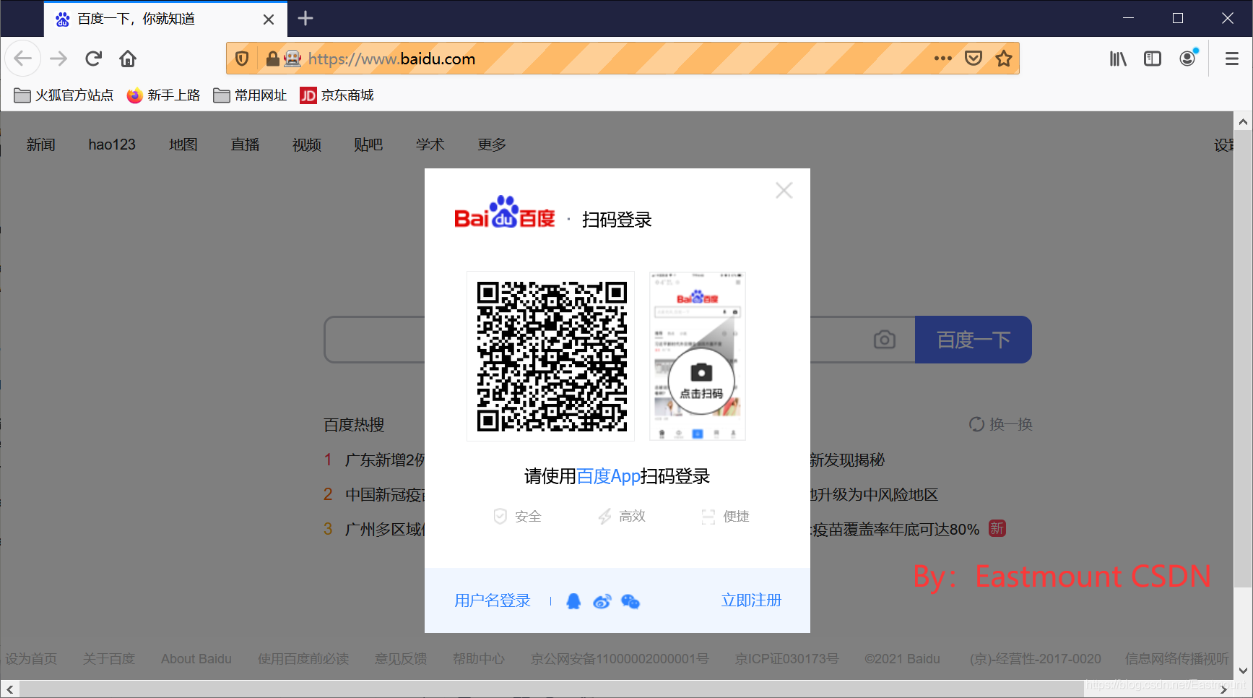Click the forward navigation arrow
The height and width of the screenshot is (698, 1253).
point(58,59)
